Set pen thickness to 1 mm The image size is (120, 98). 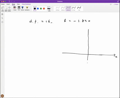tap(79, 8)
